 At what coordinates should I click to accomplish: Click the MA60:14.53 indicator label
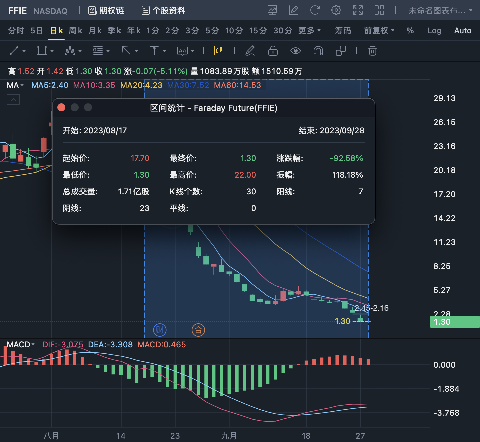coord(237,85)
